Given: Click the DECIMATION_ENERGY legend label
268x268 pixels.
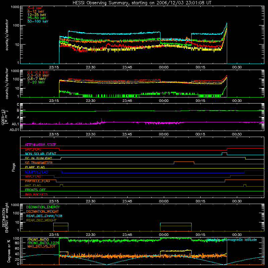Looking at the screenshot, I should click(x=43, y=207).
